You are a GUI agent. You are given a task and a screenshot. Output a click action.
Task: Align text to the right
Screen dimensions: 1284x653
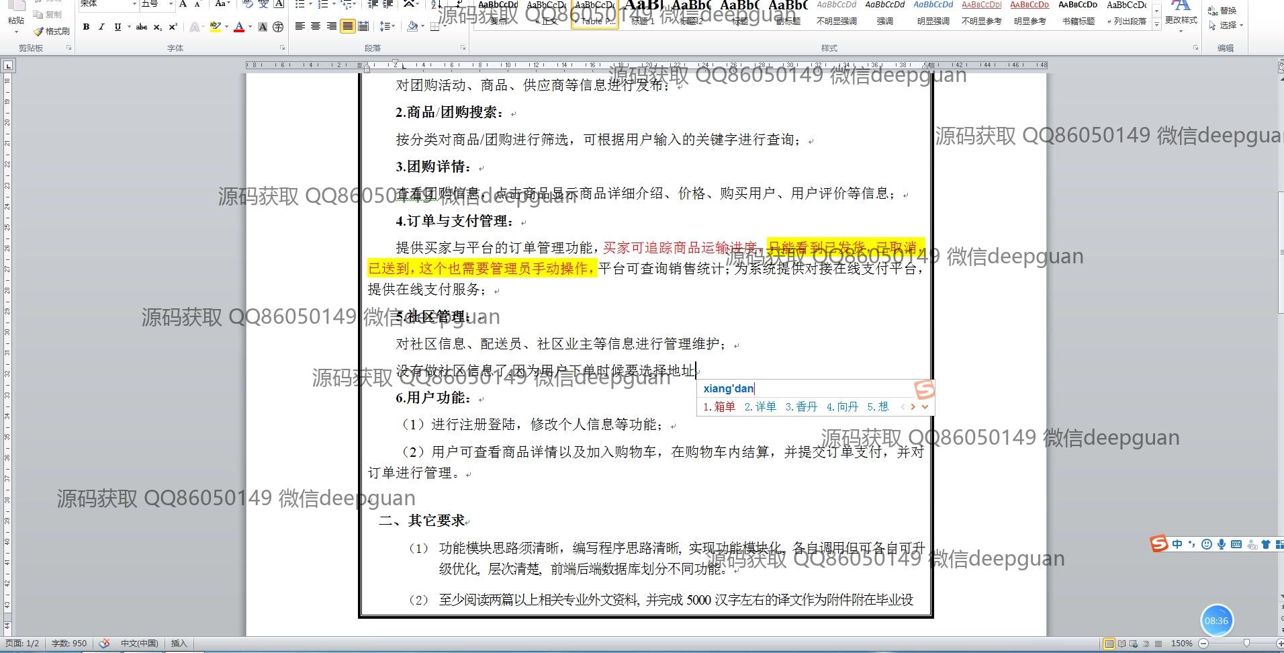point(331,26)
